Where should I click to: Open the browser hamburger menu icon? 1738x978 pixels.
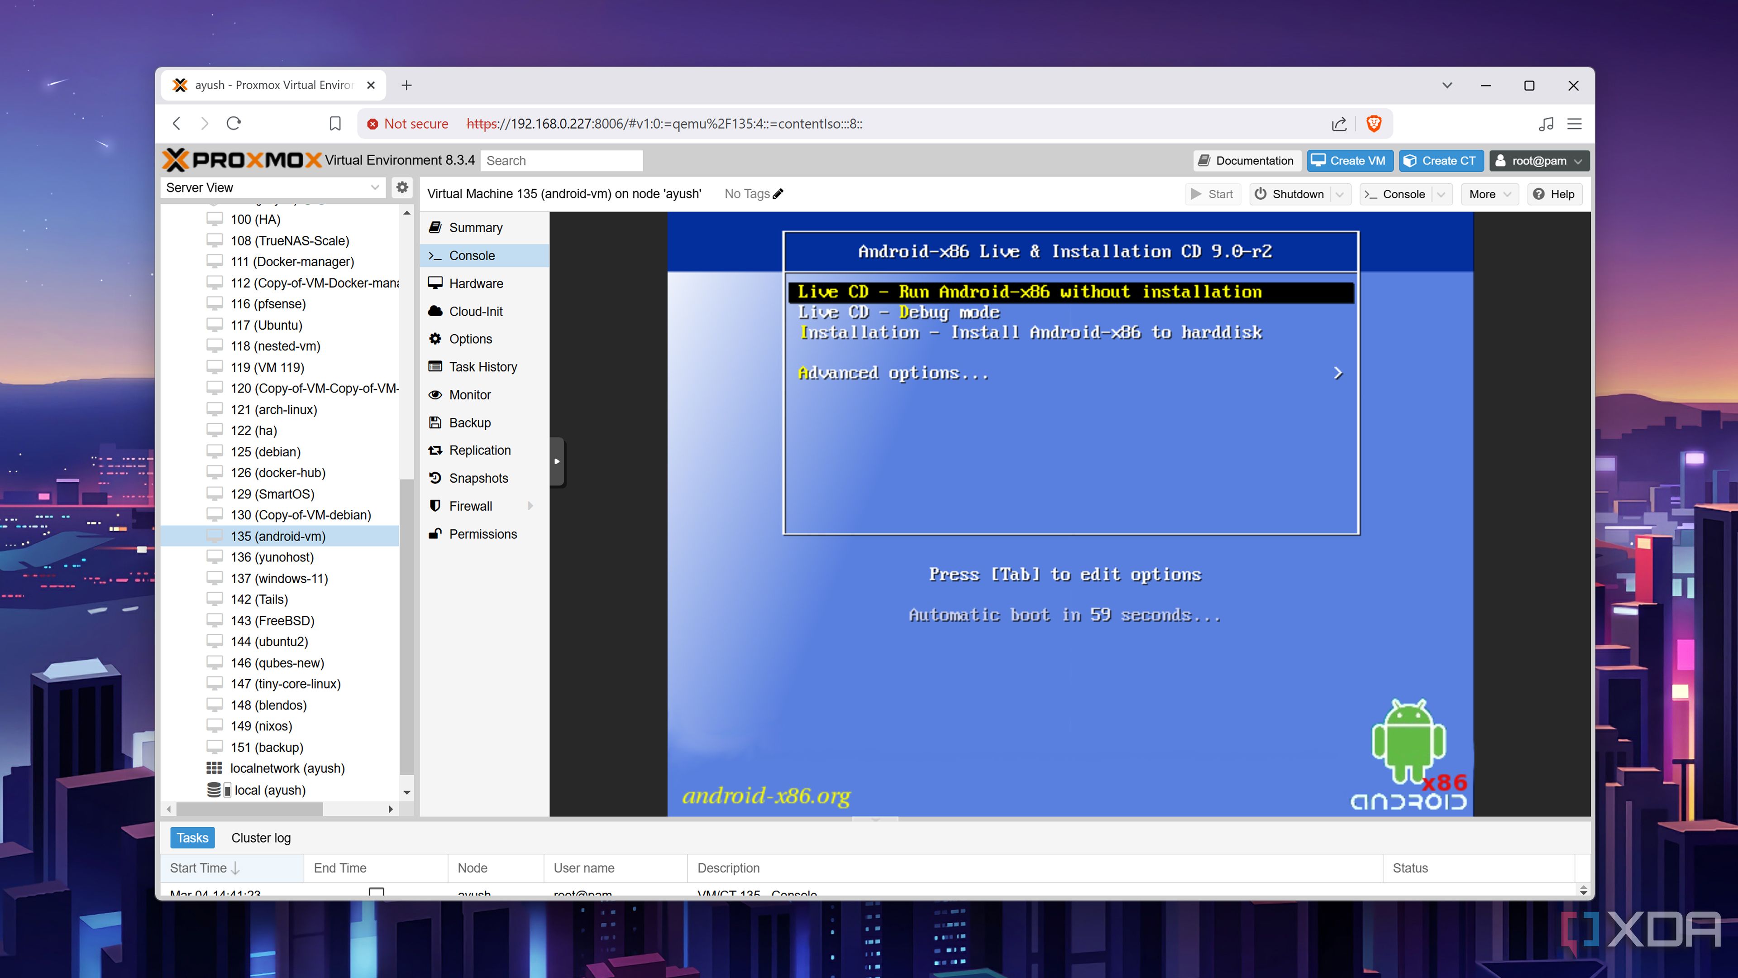click(x=1574, y=124)
